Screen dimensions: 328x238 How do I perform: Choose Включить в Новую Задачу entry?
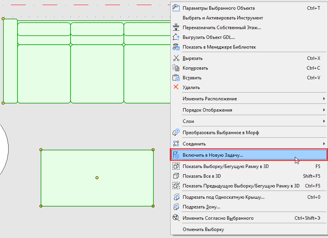(x=249, y=155)
